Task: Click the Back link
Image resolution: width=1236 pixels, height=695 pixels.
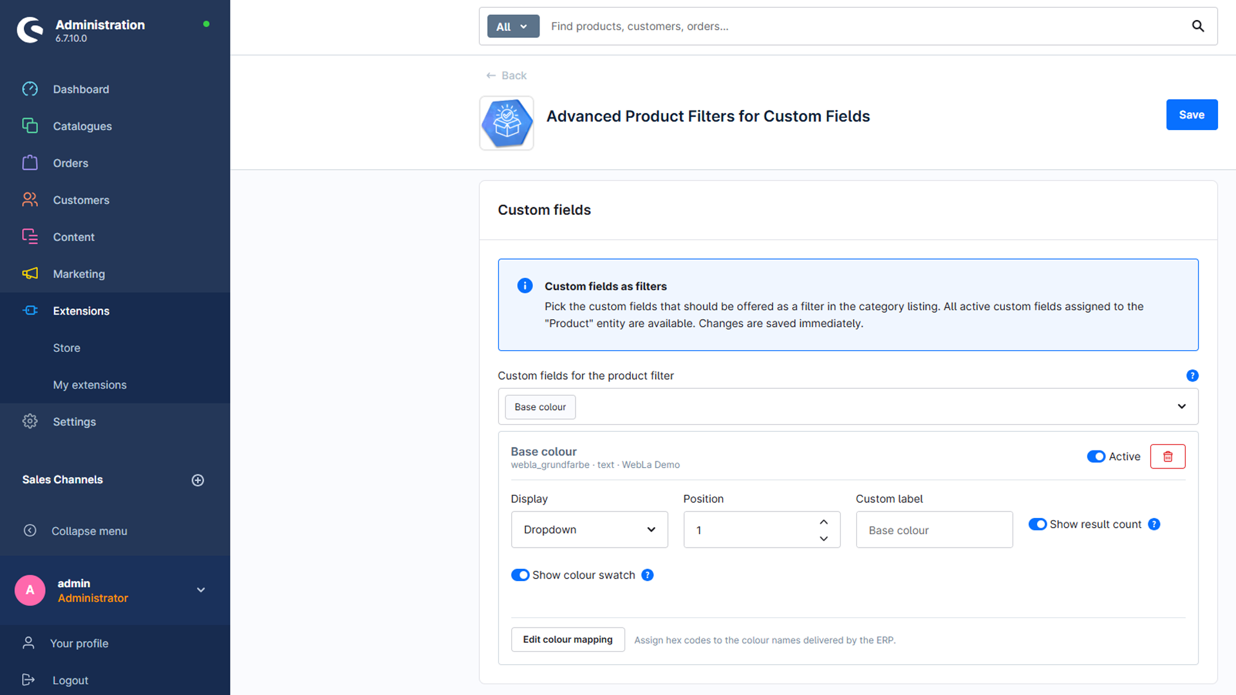Action: (x=506, y=76)
